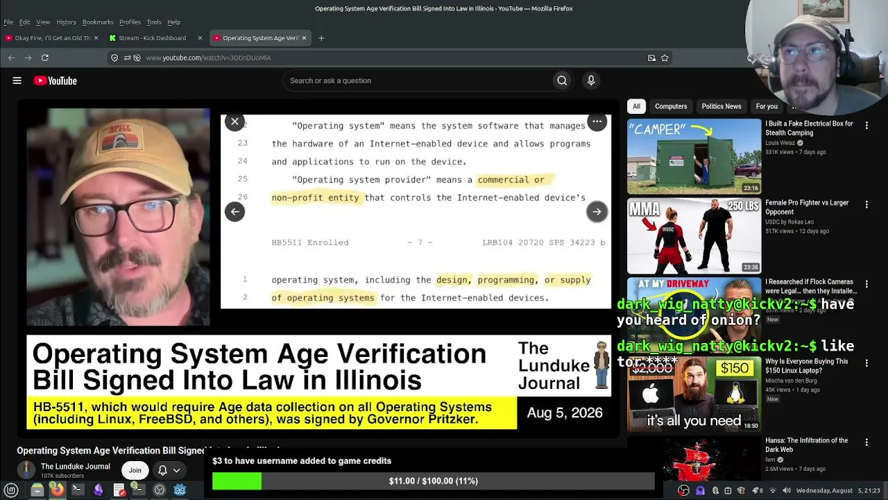
Task: Join The Lunduke Journal channel
Action: click(135, 470)
